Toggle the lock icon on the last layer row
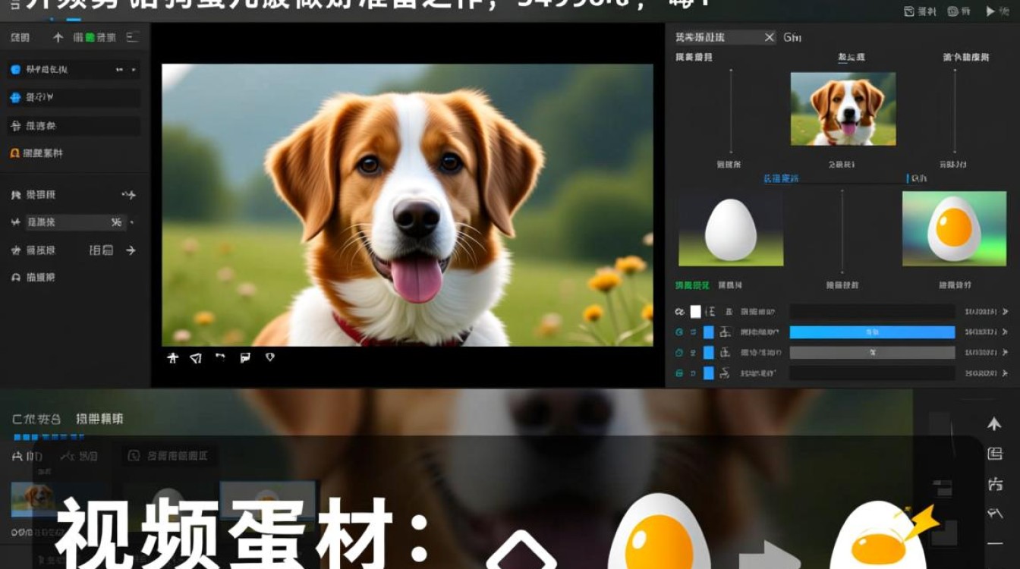Image resolution: width=1020 pixels, height=569 pixels. click(x=679, y=373)
